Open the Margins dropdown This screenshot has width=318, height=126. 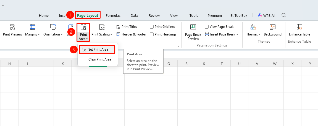pos(32,30)
